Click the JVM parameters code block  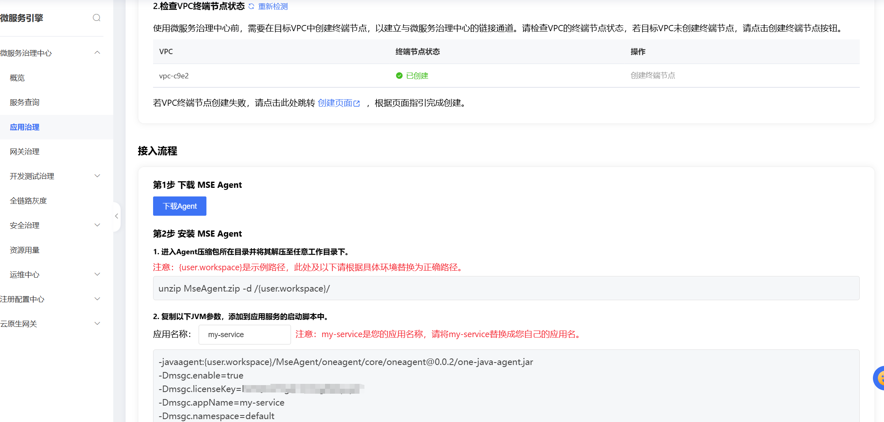click(506, 386)
